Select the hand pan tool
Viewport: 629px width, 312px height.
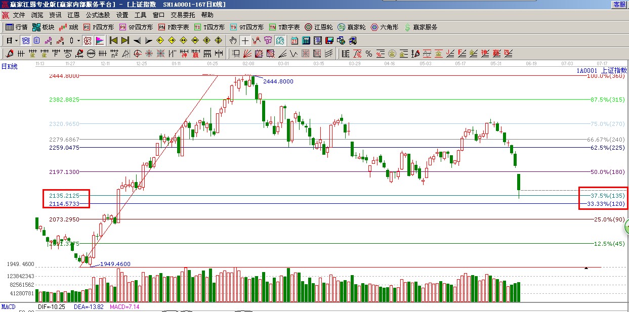233,40
